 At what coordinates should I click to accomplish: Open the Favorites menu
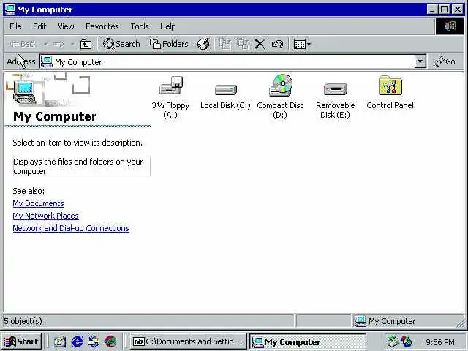click(102, 26)
